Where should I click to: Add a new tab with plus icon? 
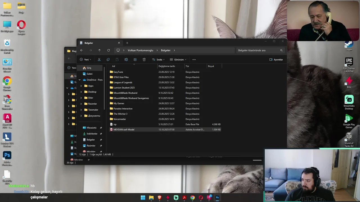(x=127, y=43)
